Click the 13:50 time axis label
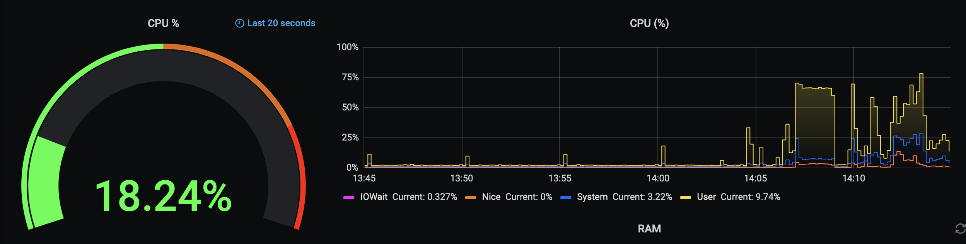966x244 pixels. pyautogui.click(x=462, y=178)
